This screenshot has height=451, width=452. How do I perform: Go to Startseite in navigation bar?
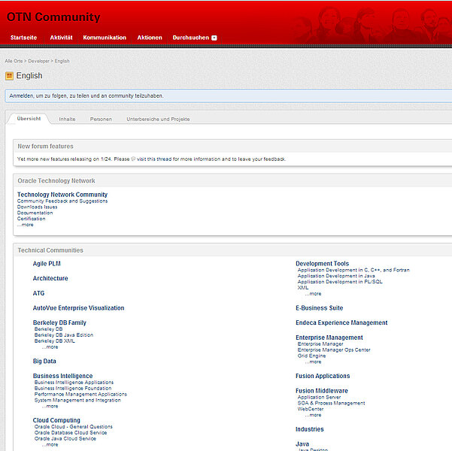pyautogui.click(x=23, y=38)
